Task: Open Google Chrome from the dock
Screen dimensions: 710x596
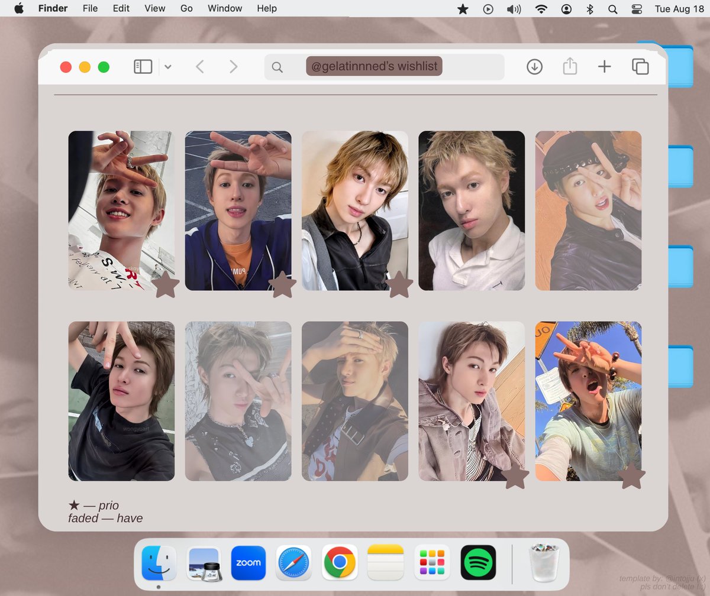Action: point(339,562)
